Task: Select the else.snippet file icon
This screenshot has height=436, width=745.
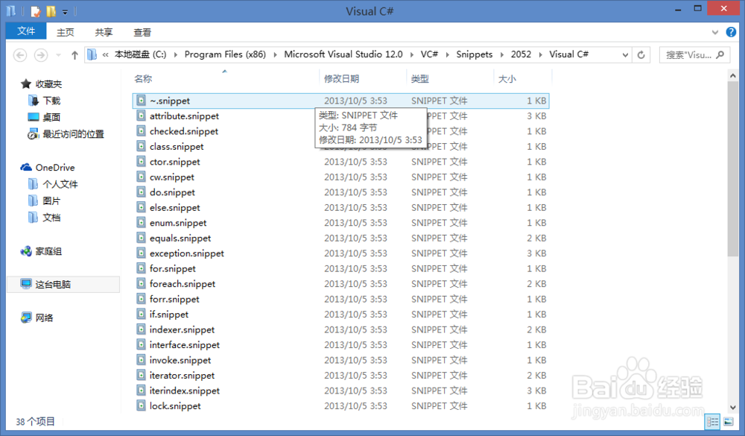Action: click(x=141, y=207)
